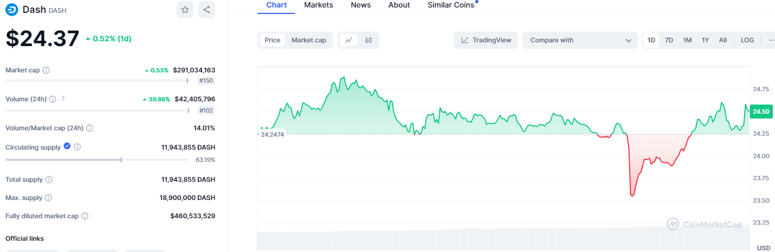Click the Circulating supply verified badge
Screen dimensions: 775x252
coord(67,146)
